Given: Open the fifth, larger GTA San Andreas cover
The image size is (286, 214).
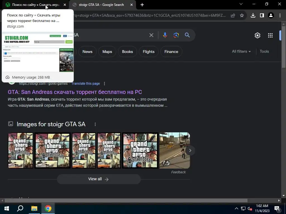Looking at the screenshot, I should (x=140, y=150).
